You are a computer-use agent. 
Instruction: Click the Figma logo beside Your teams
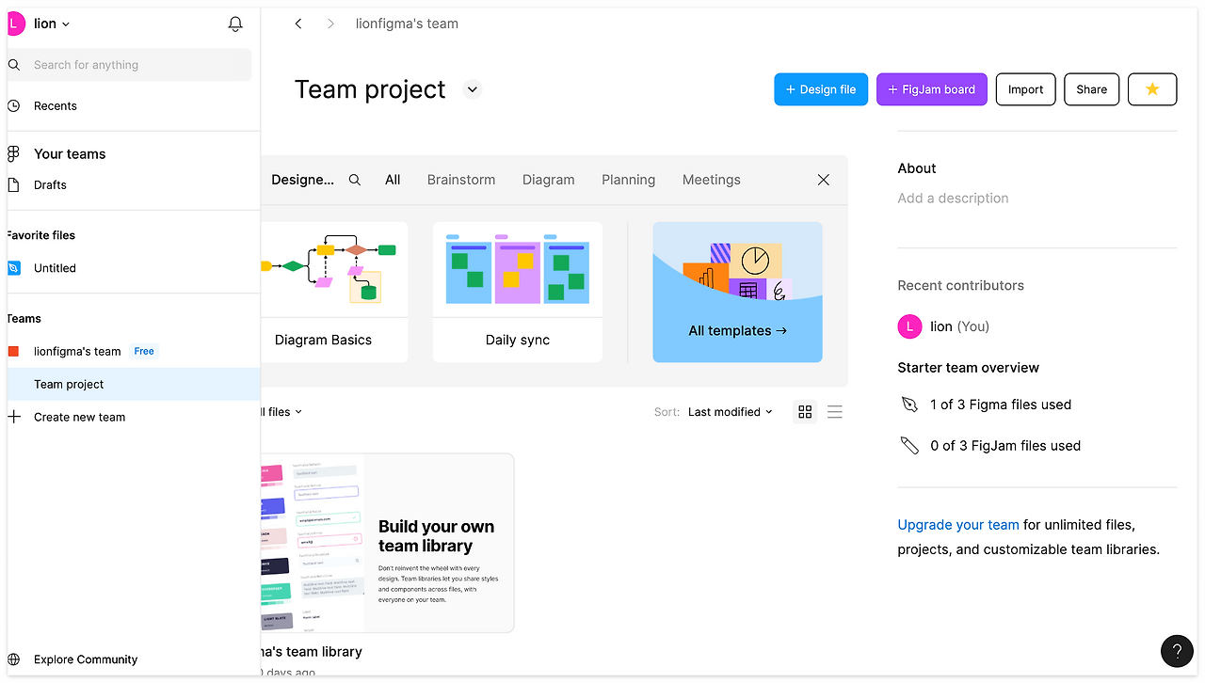[13, 154]
